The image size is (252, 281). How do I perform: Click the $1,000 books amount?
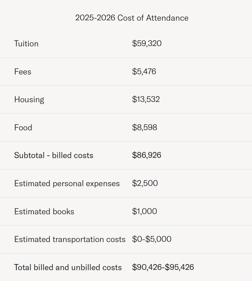[x=144, y=212]
